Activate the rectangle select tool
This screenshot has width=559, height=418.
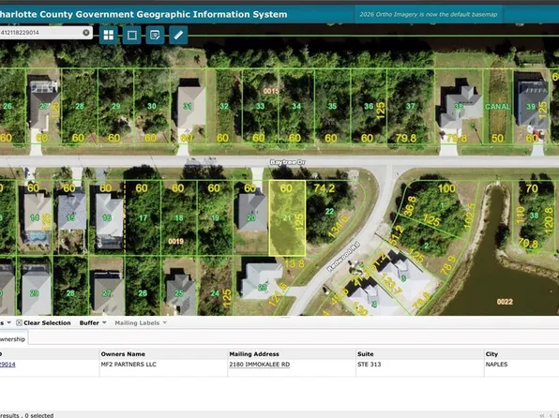[132, 35]
